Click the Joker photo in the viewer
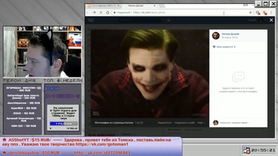The height and width of the screenshot is (156, 278). 150,74
